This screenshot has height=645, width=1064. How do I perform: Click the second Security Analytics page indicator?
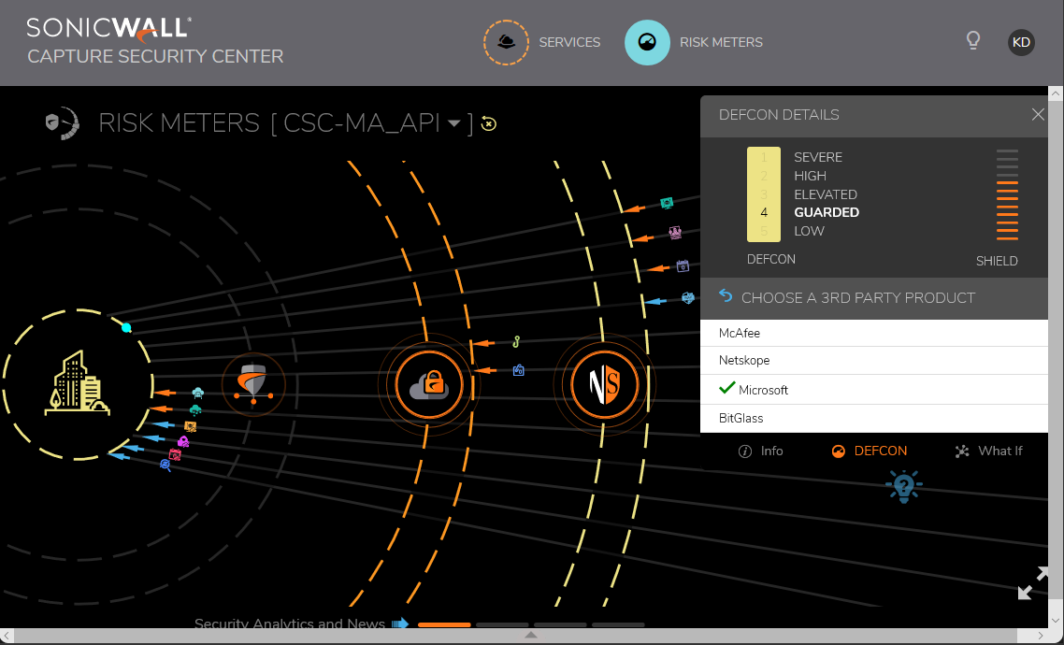coord(502,624)
